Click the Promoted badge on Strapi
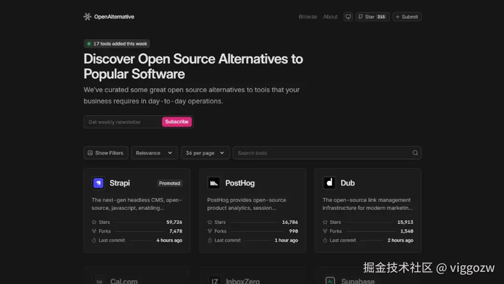504x284 pixels. pos(169,183)
